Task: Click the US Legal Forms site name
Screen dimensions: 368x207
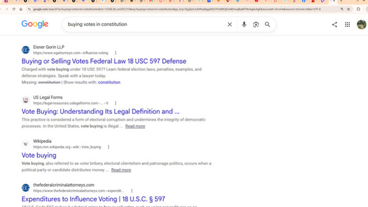Action: (48, 97)
